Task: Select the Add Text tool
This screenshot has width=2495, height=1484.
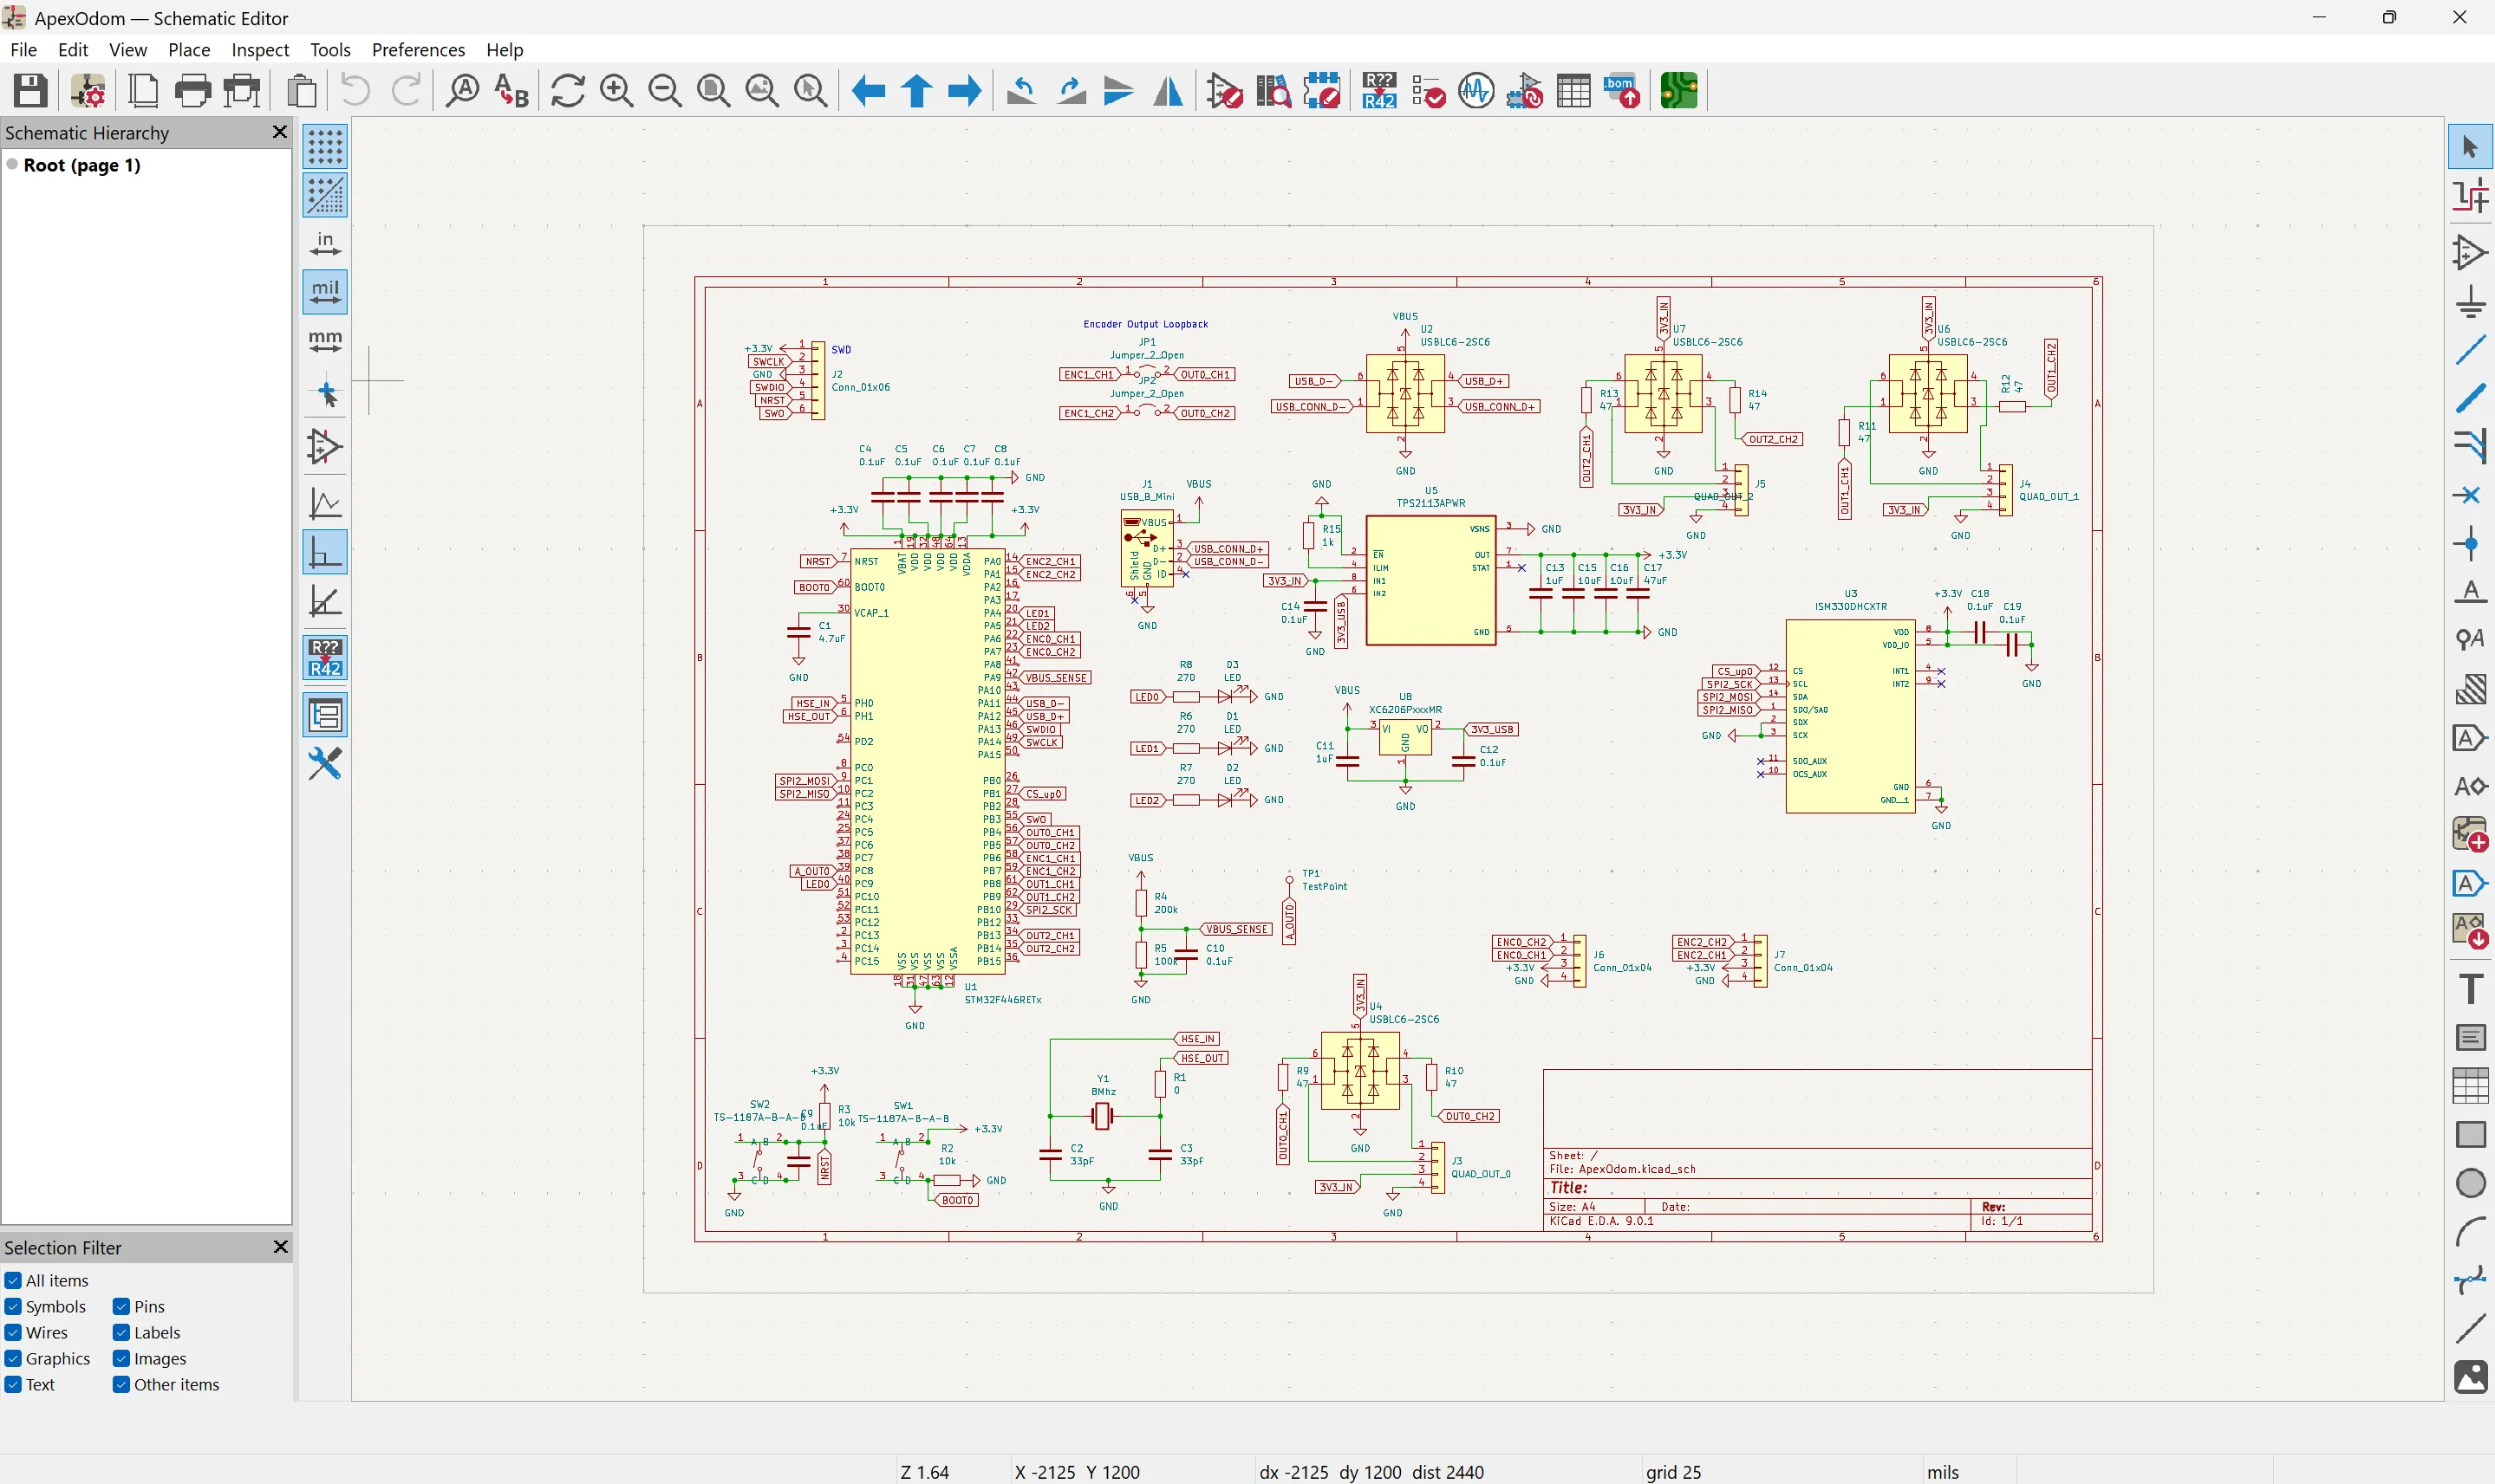Action: [x=2470, y=989]
